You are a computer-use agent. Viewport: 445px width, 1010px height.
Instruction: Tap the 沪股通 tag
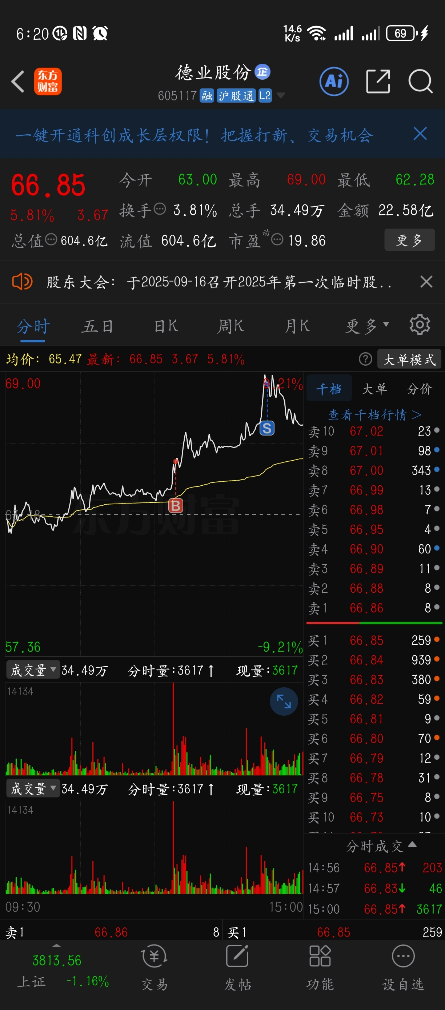pyautogui.click(x=236, y=95)
